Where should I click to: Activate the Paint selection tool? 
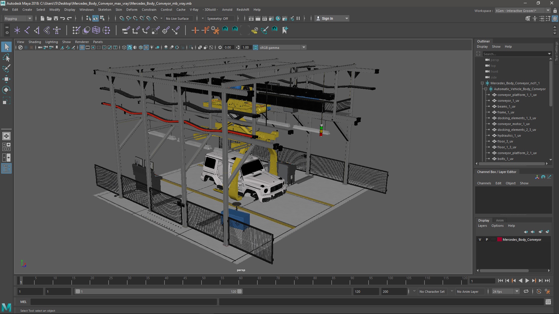pos(6,68)
